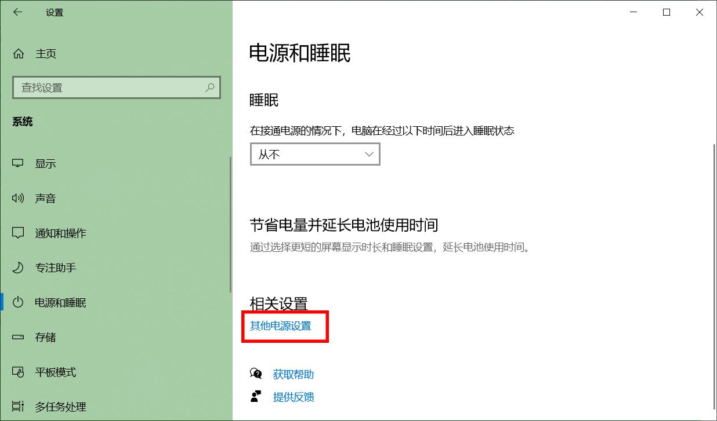Click the back arrow at top left

pyautogui.click(x=17, y=12)
